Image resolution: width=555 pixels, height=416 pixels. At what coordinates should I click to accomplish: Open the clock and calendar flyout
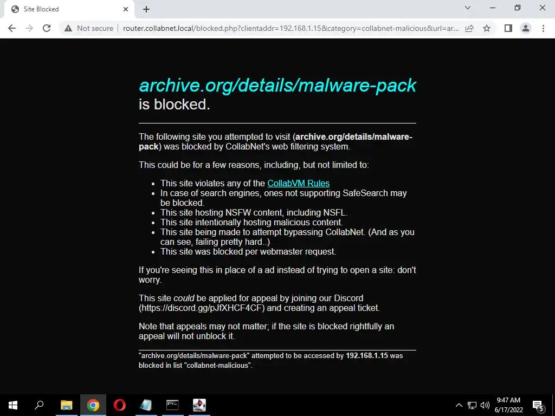(508, 405)
